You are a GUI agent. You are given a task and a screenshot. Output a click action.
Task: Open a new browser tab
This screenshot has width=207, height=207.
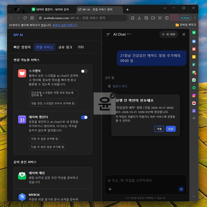pos(127,10)
